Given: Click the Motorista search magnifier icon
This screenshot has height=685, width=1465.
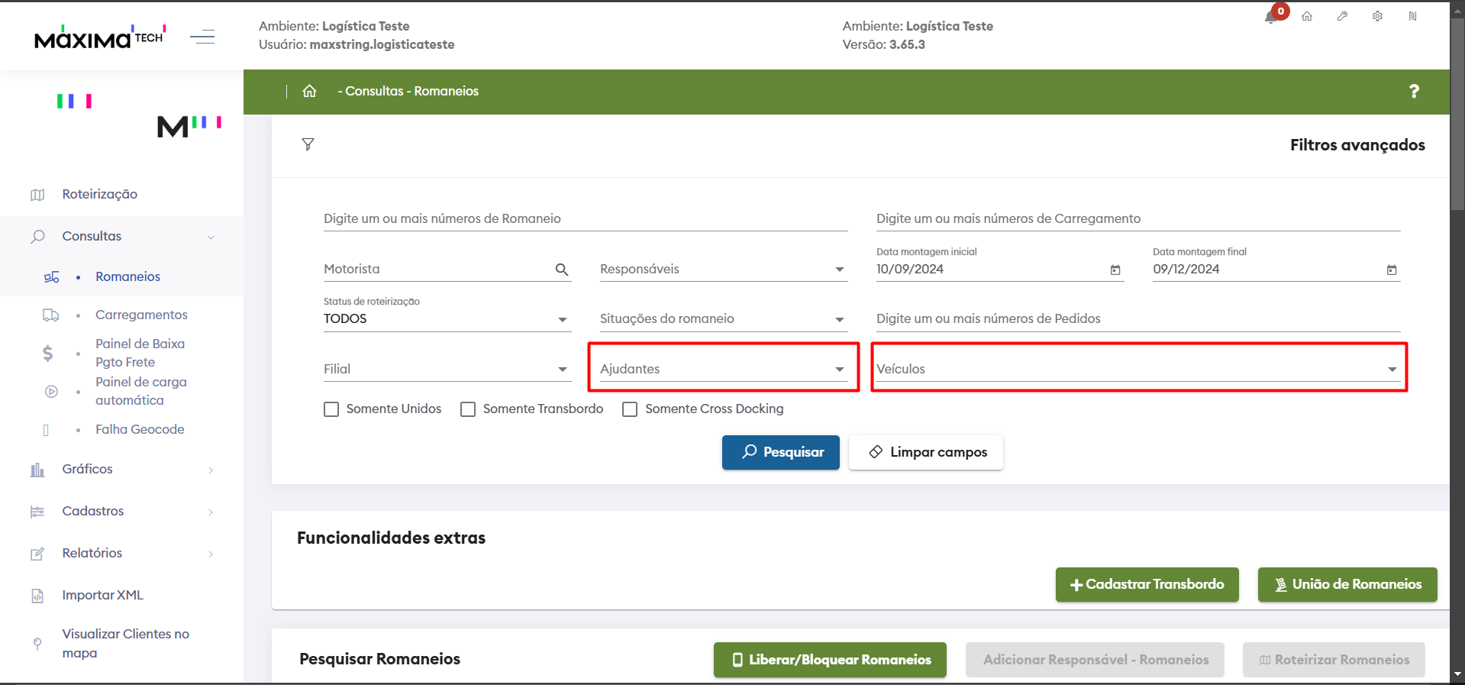Looking at the screenshot, I should (562, 270).
